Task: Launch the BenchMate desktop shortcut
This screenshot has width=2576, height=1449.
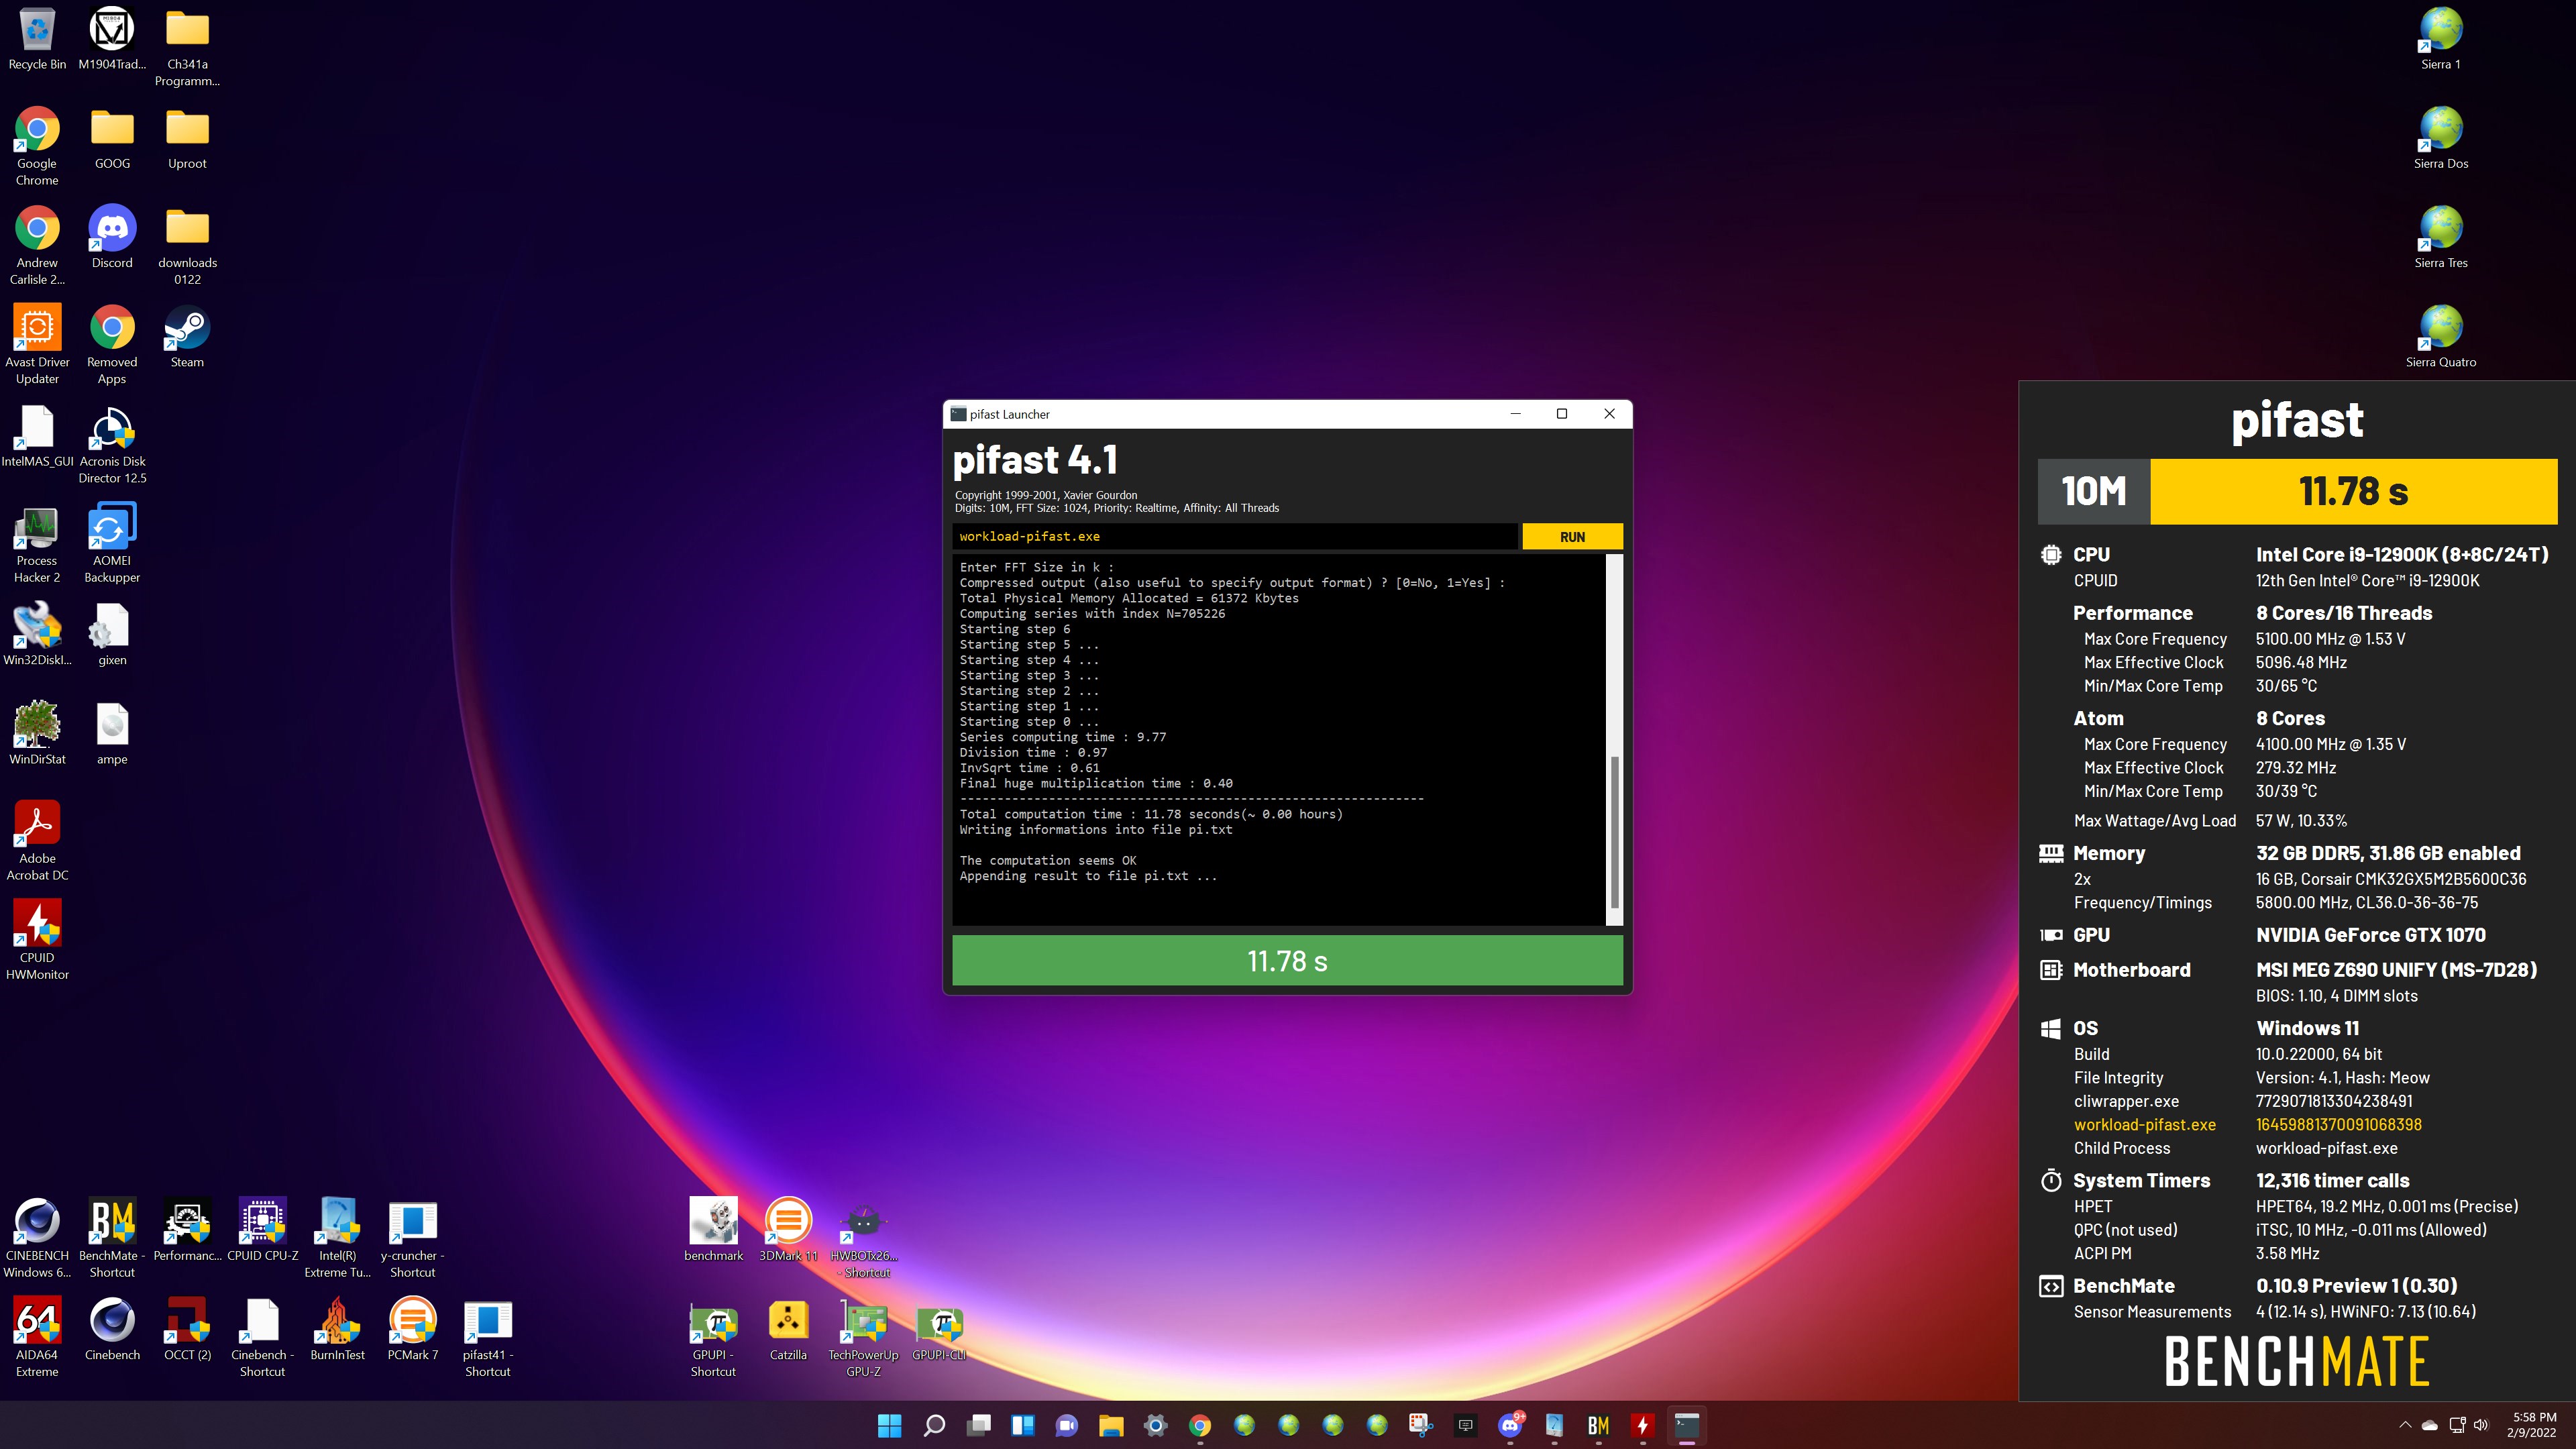Action: (x=112, y=1238)
